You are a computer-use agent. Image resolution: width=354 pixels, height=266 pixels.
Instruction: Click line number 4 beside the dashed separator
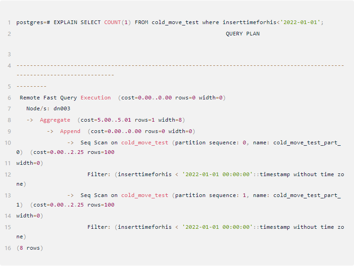(x=9, y=66)
